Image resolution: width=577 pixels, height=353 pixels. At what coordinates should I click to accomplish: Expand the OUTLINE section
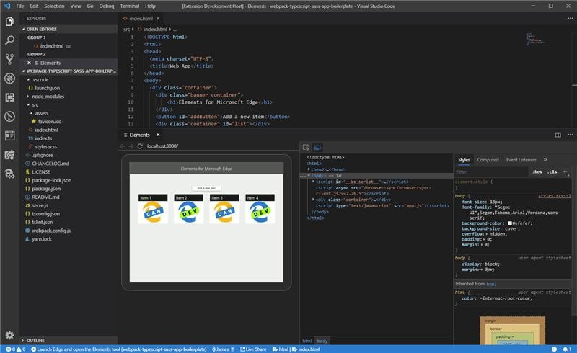click(x=35, y=340)
